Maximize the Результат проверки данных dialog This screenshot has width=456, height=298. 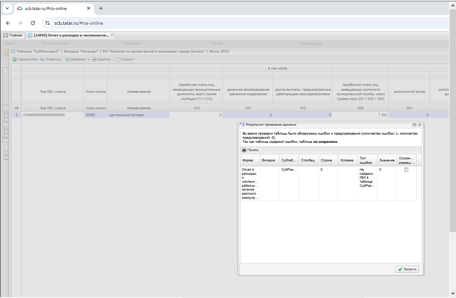point(414,125)
